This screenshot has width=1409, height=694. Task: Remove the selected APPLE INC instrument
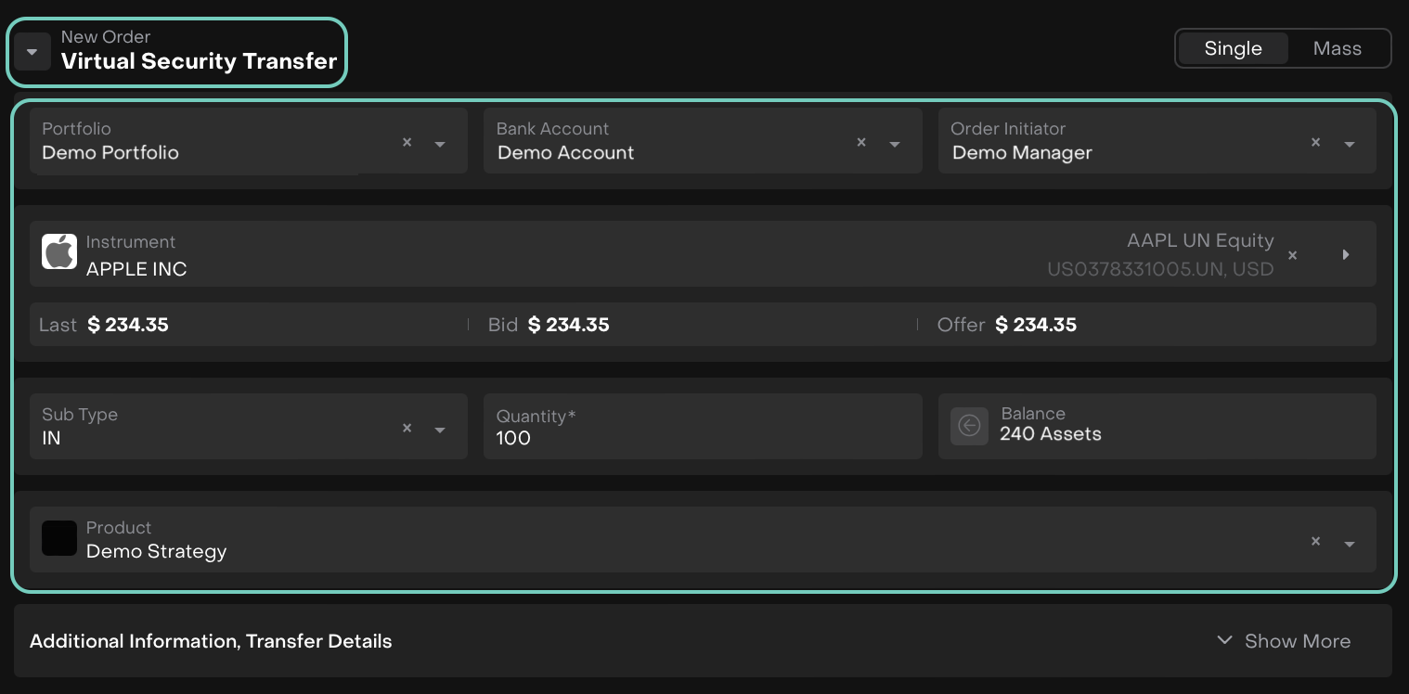pyautogui.click(x=1292, y=255)
